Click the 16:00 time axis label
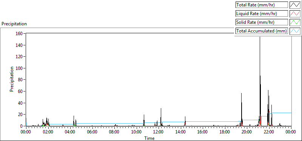Viewport: 302px width, 141px height. tap(203, 132)
